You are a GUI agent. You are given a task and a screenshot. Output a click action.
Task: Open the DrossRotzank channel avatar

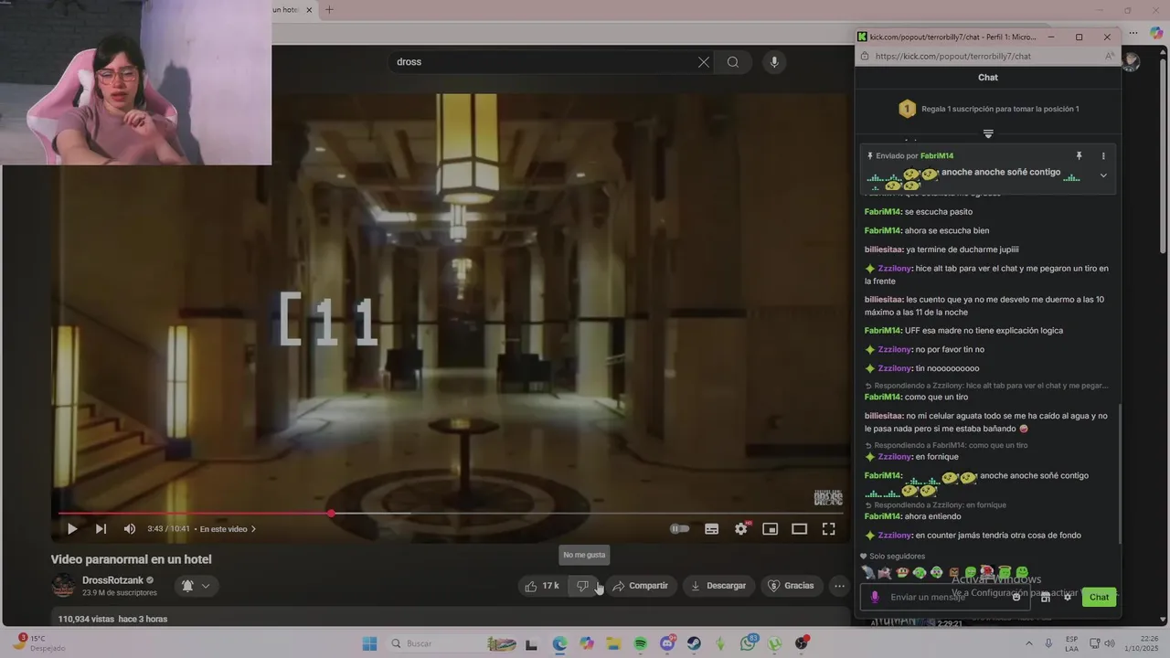[x=63, y=586]
